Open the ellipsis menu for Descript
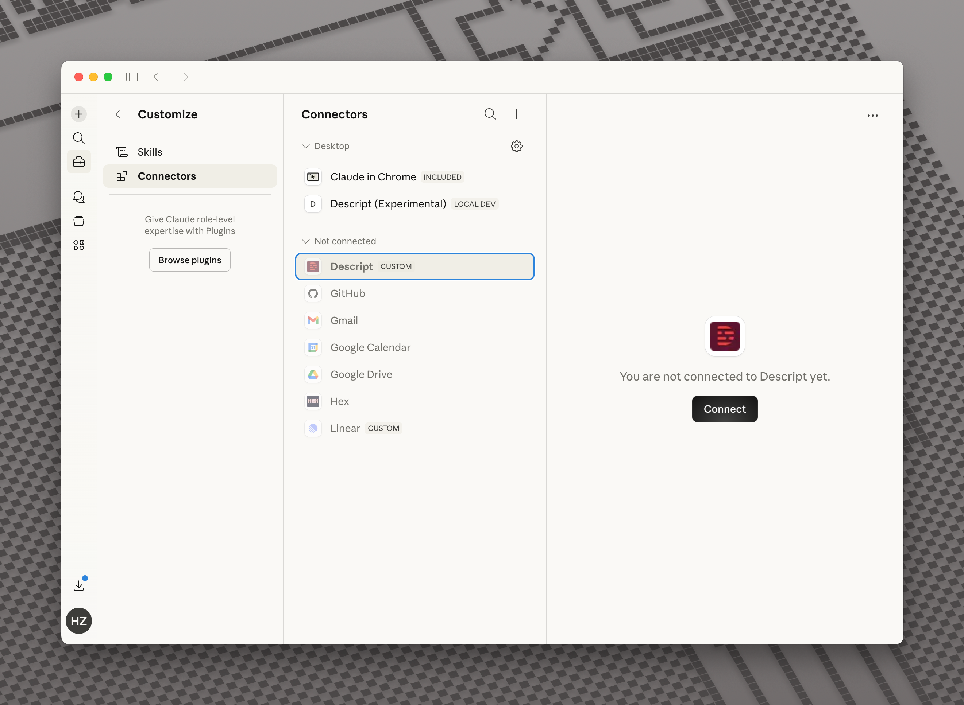964x705 pixels. coord(872,115)
